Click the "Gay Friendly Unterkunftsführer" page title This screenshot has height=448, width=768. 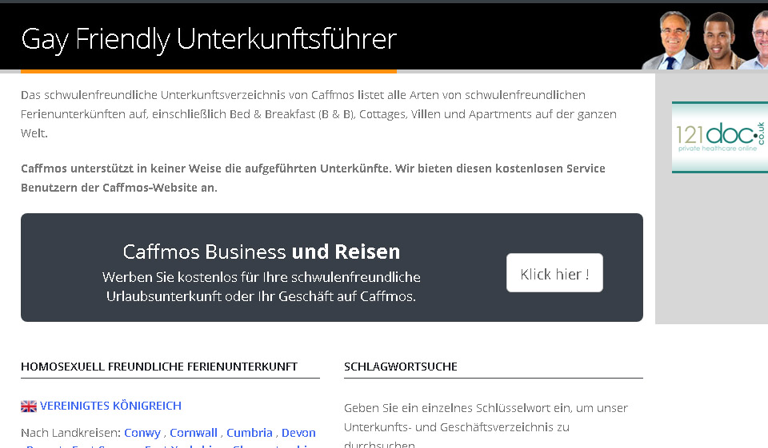(209, 39)
